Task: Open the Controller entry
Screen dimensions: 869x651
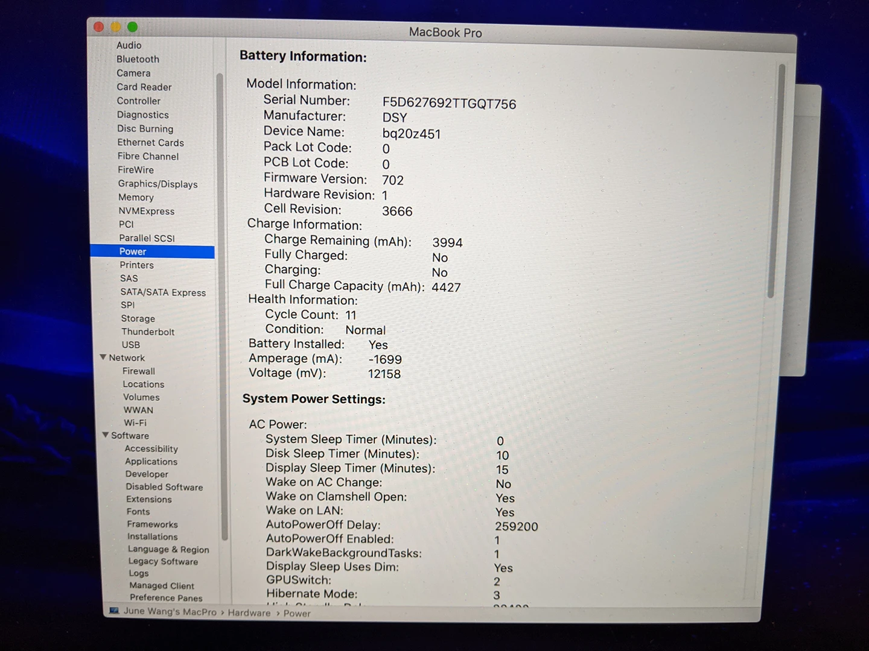Action: 139,101
